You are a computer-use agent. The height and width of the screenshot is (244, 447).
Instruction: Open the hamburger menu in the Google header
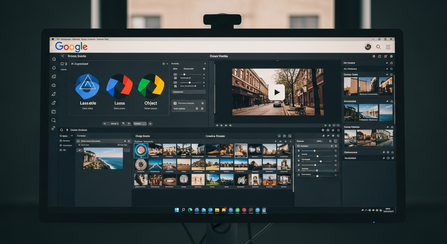point(388,47)
